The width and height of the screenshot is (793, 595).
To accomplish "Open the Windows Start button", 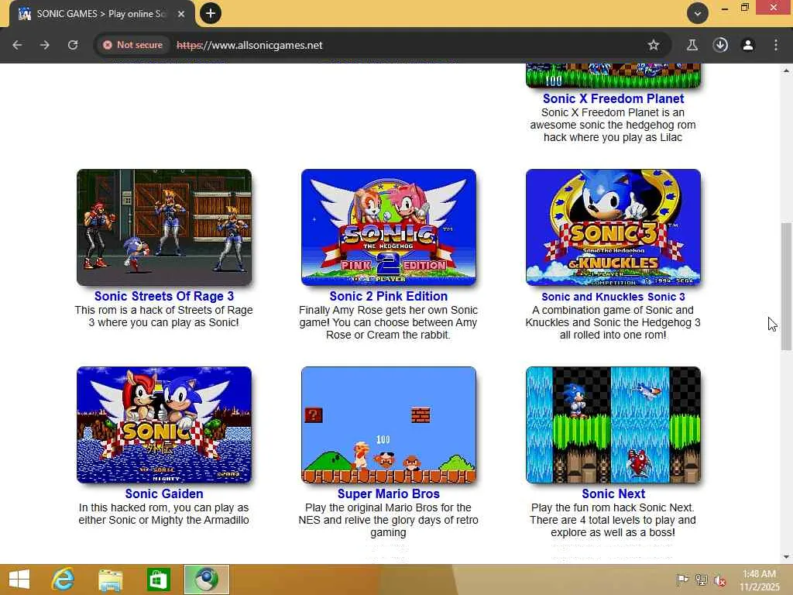I will click(19, 580).
